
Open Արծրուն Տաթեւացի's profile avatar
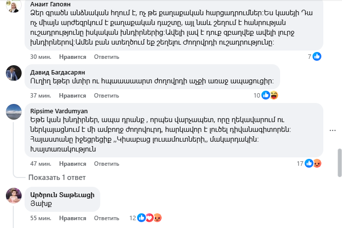(13, 195)
